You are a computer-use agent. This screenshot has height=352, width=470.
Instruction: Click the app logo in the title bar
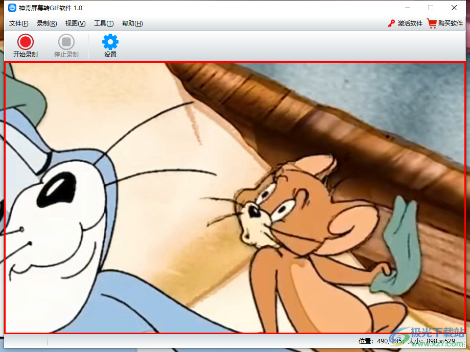pyautogui.click(x=12, y=8)
